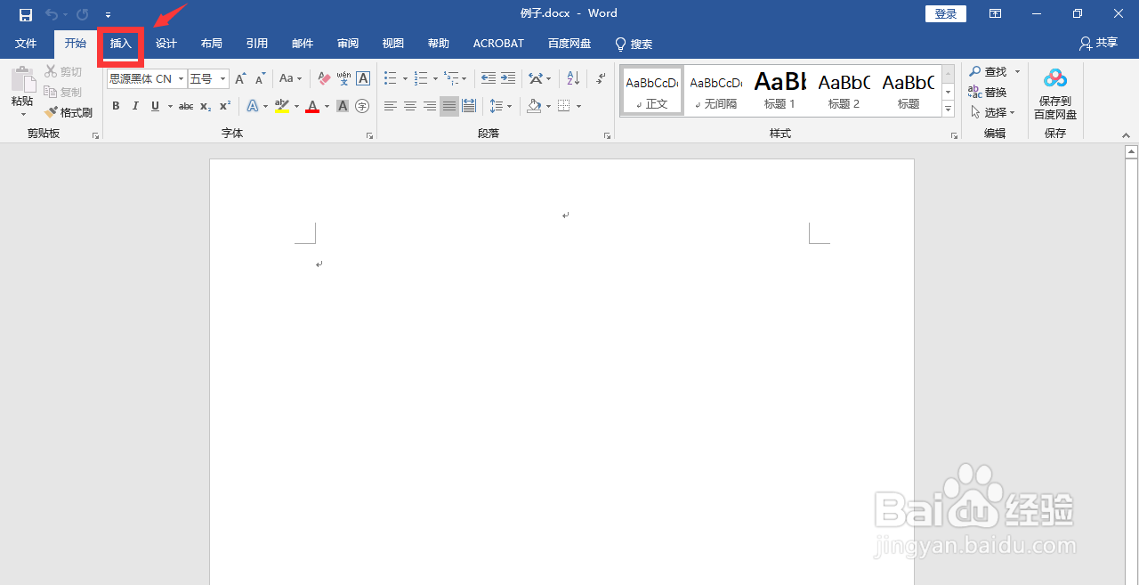Click the 登录 button
Viewport: 1139px width, 585px height.
point(945,13)
